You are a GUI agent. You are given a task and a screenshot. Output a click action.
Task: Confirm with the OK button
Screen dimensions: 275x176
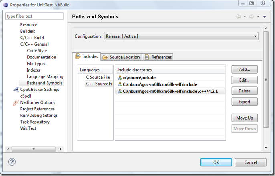click(x=216, y=162)
